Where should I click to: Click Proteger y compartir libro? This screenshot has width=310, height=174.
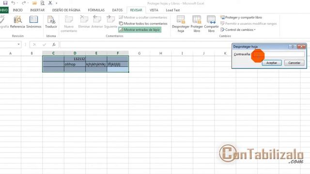point(241,17)
